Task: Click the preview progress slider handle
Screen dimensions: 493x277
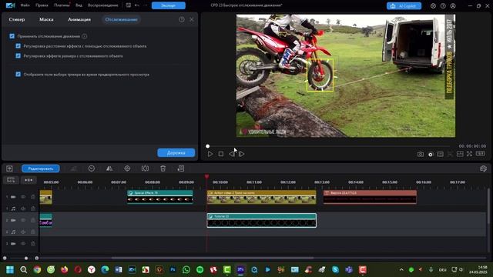Action: [x=207, y=146]
